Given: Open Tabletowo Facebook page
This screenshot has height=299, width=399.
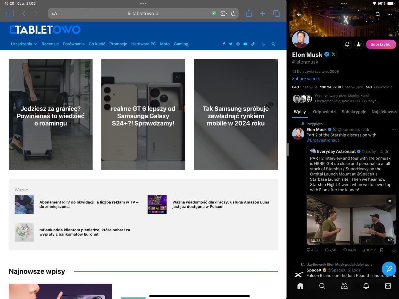Looking at the screenshot, I should tap(224, 44).
